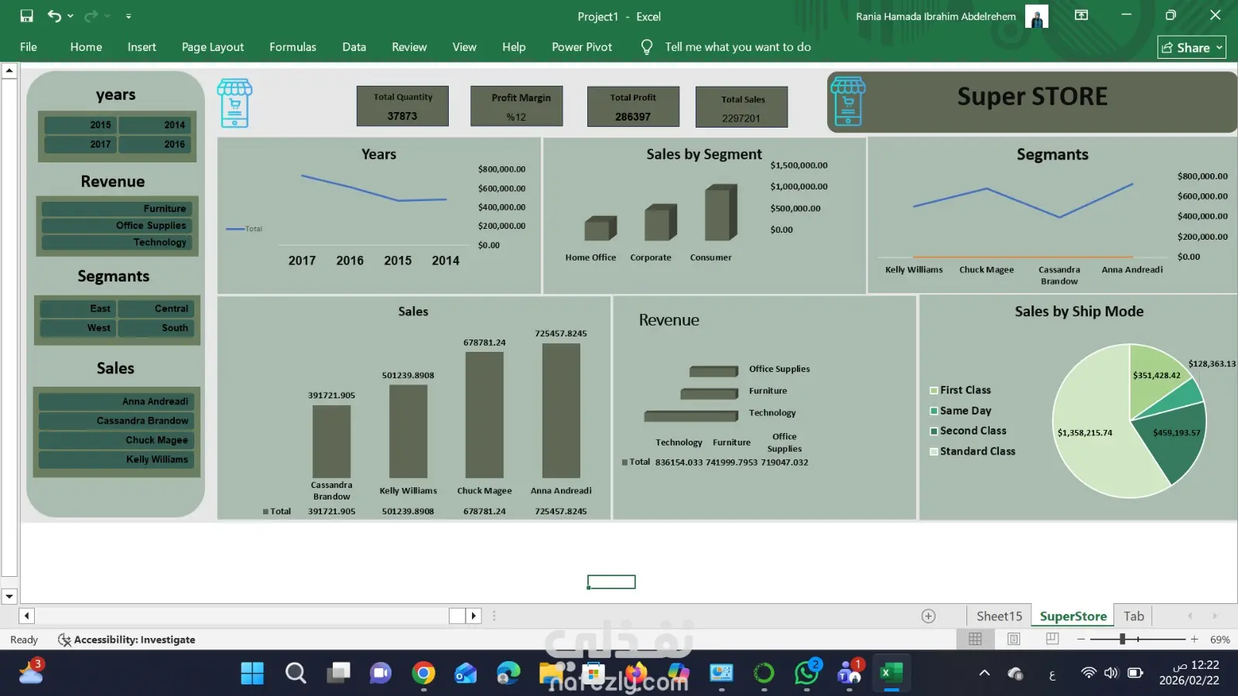The image size is (1238, 696).
Task: Zoom in with the plus button
Action: coord(1194,640)
